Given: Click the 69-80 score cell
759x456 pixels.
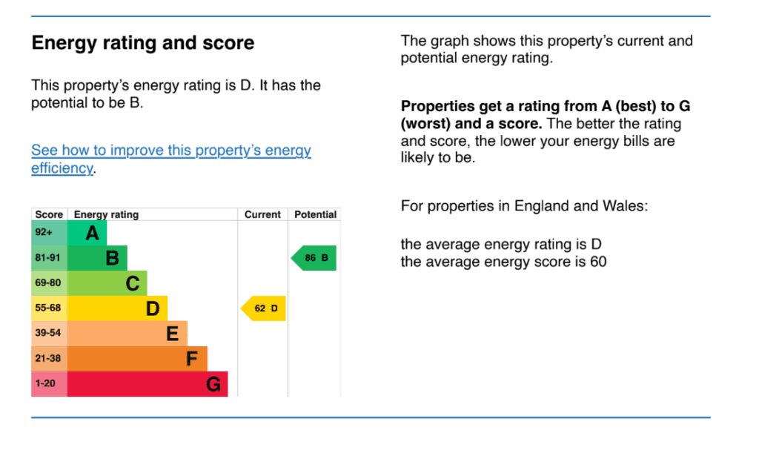Looking at the screenshot, I should point(49,283).
